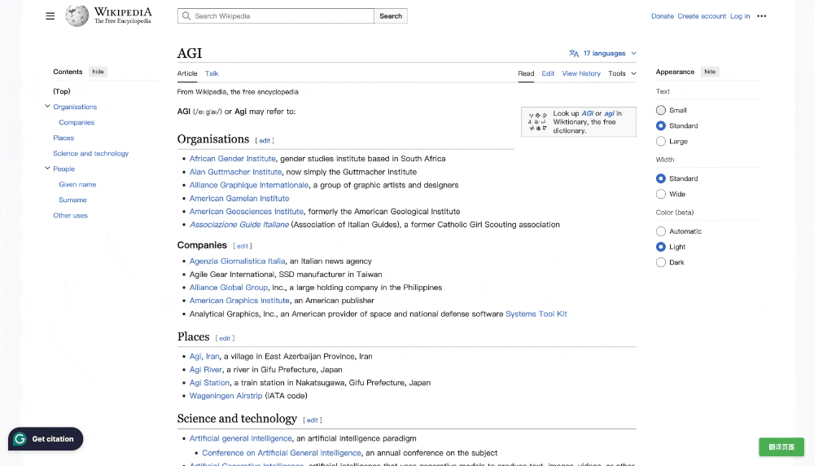Open AGI Wiktionary entry link
The height and width of the screenshot is (466, 814).
coord(587,113)
